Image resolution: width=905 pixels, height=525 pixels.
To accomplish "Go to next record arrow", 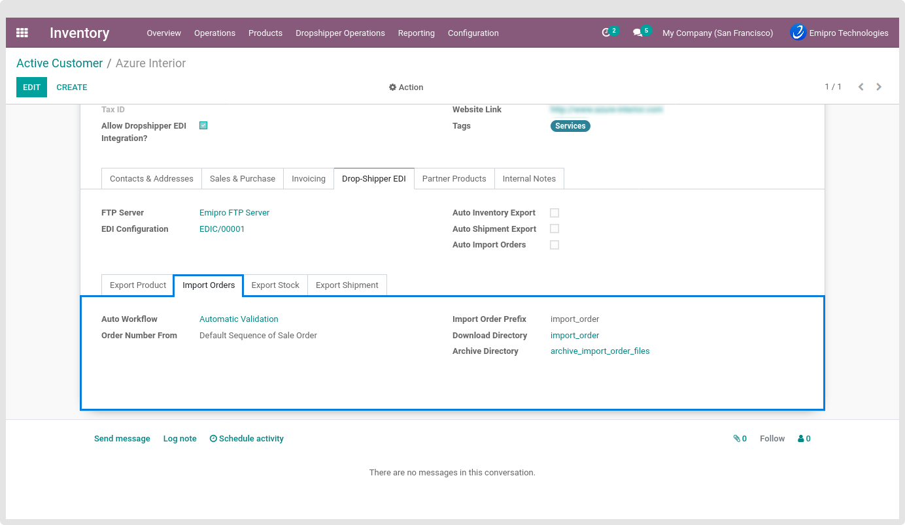I will point(879,87).
